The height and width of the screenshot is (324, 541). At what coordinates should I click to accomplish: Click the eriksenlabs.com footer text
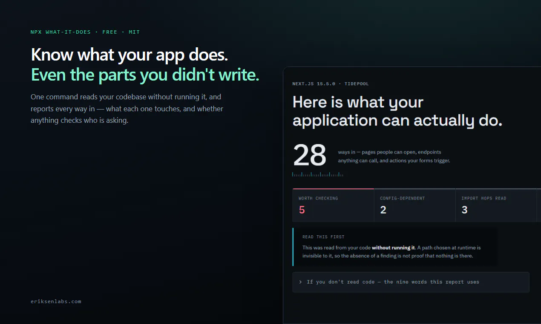point(56,301)
